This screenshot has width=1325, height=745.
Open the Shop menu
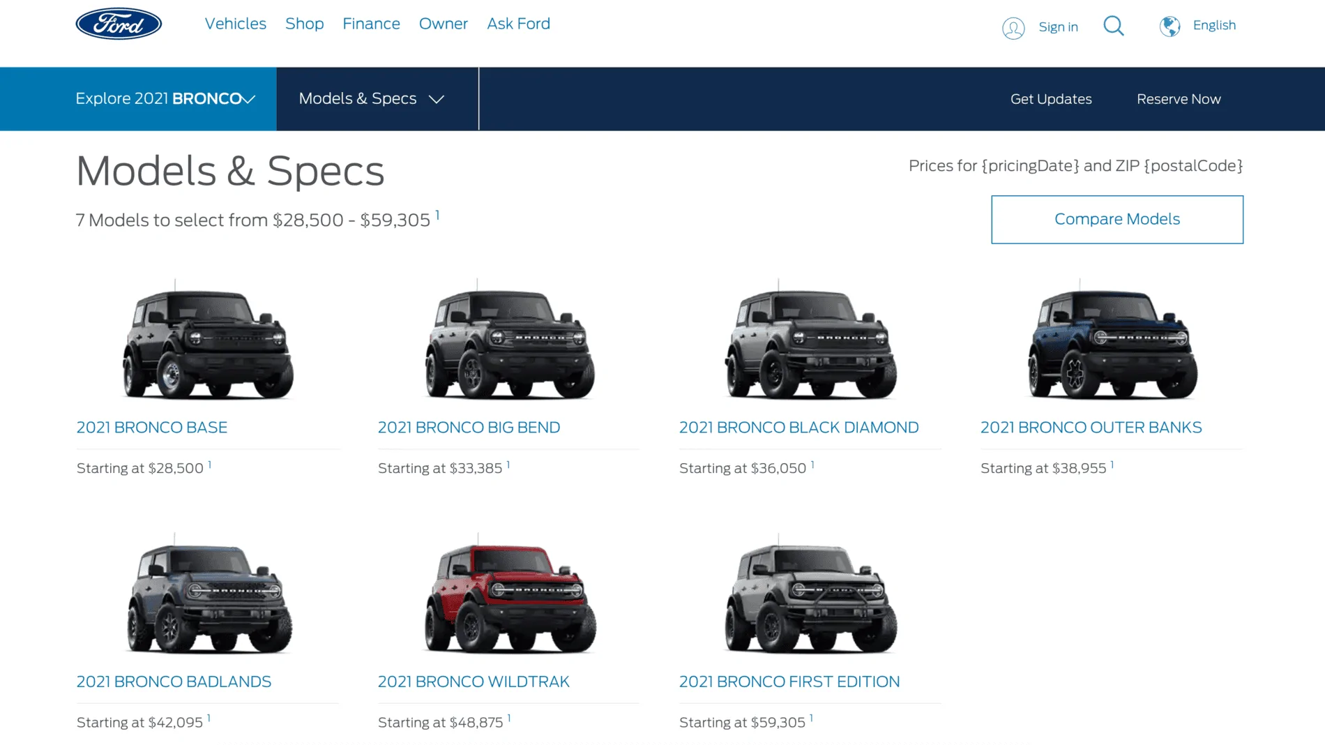[305, 24]
